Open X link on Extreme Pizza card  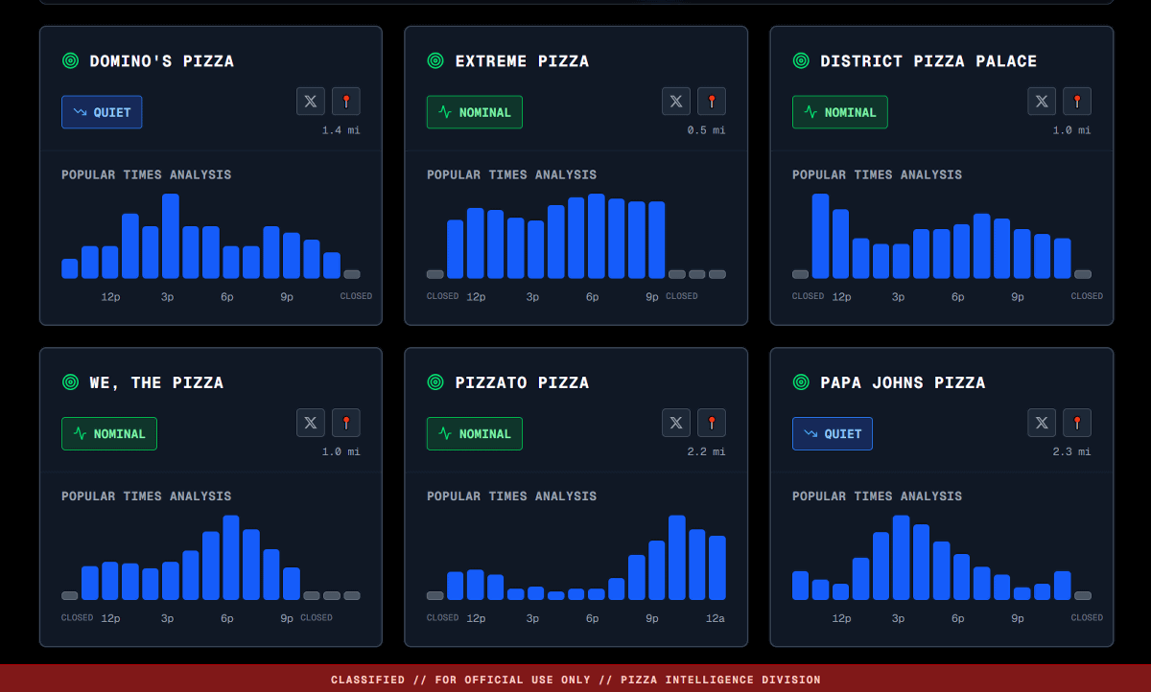coord(676,101)
